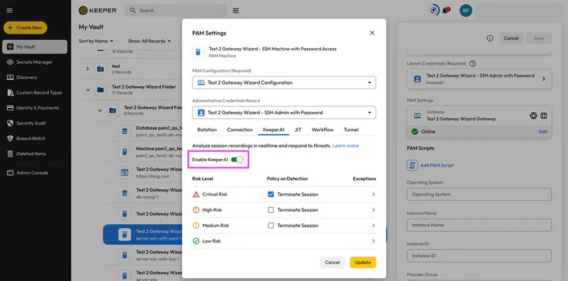Click the Instance Name field
568x281 pixels.
pos(479,225)
